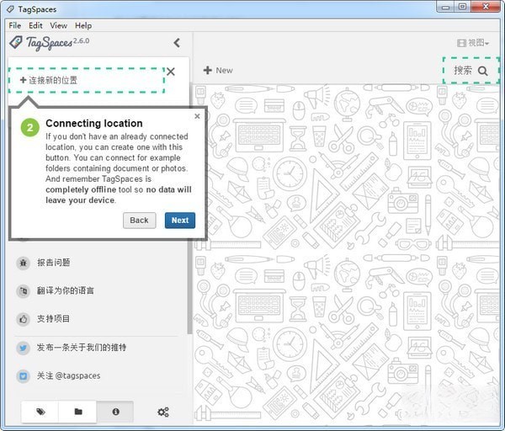The width and height of the screenshot is (505, 431).
Task: Click the Back button in the tour popup
Action: (x=140, y=221)
